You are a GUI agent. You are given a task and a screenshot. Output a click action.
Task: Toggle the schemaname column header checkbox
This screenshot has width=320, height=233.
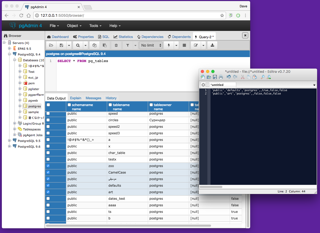(x=69, y=105)
